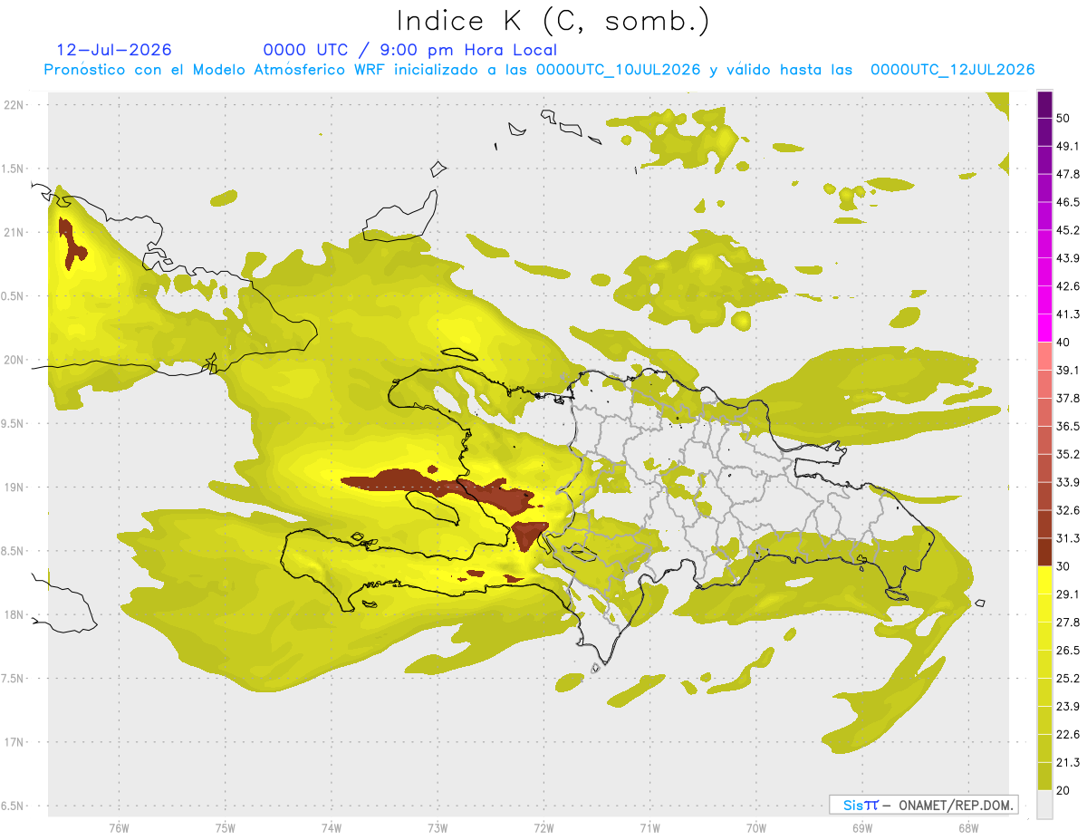Click the '40' colorbar label
Image resolution: width=1087 pixels, height=840 pixels.
pos(1063,343)
